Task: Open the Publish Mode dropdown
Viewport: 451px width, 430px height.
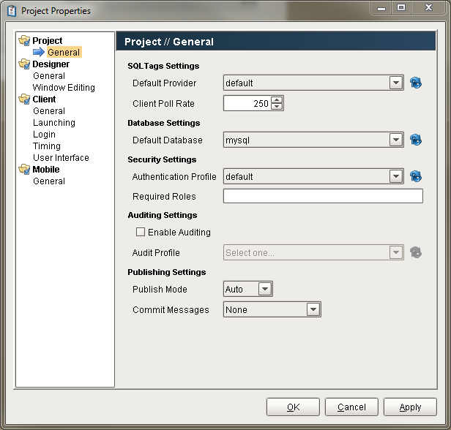Action: click(265, 289)
